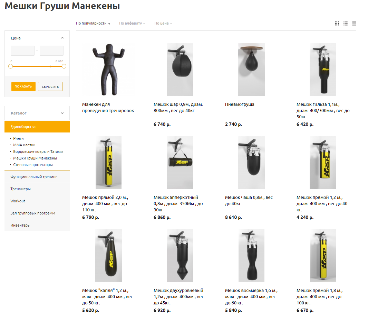Click the orange price range track
The image size is (368, 321).
pyautogui.click(x=37, y=66)
